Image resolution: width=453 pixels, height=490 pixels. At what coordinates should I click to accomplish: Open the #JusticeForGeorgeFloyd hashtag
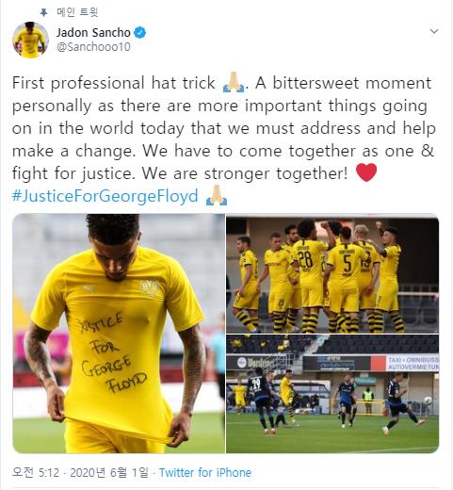[x=105, y=196]
